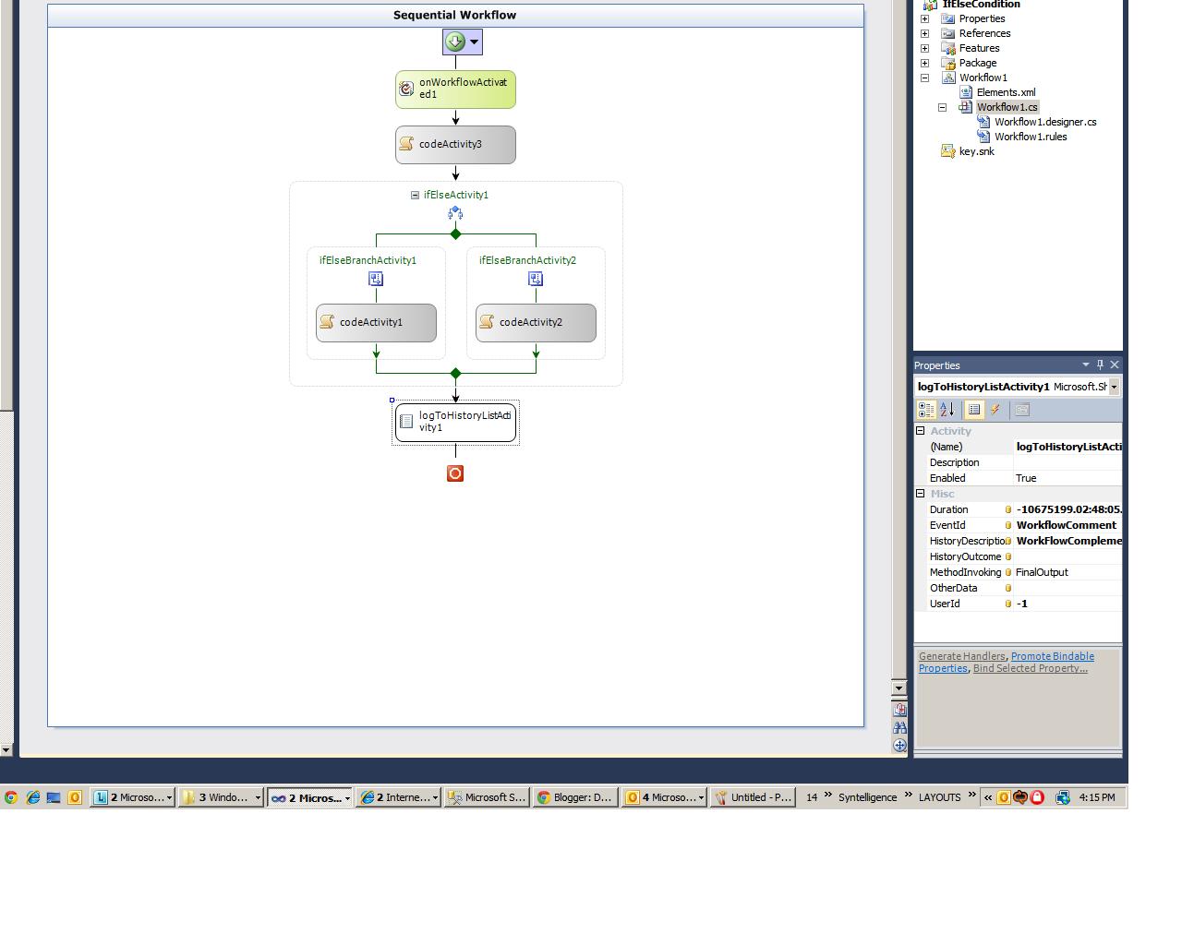Toggle auto-hide pin on Properties panel
This screenshot has width=1182, height=945.
[x=1101, y=365]
